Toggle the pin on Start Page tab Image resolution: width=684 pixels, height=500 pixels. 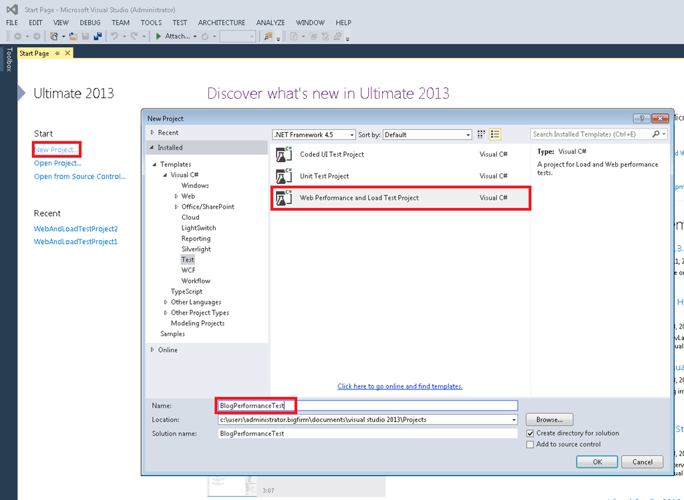[57, 53]
